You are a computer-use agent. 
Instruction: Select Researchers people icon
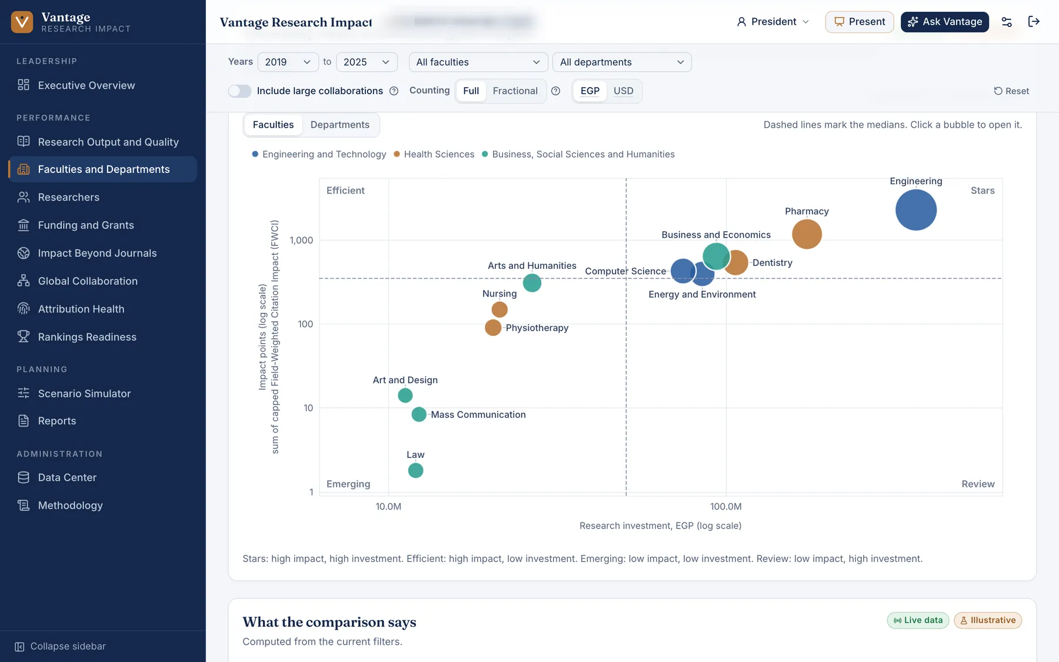[x=24, y=197]
